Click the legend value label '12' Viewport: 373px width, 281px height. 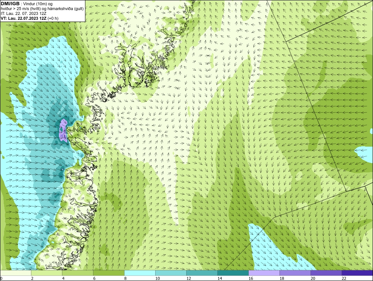(x=189, y=279)
